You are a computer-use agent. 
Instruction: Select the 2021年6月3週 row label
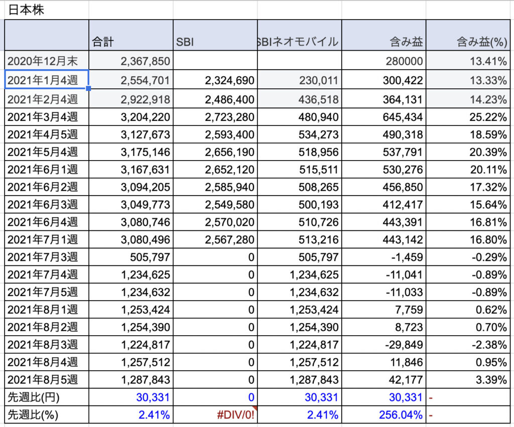coord(47,205)
